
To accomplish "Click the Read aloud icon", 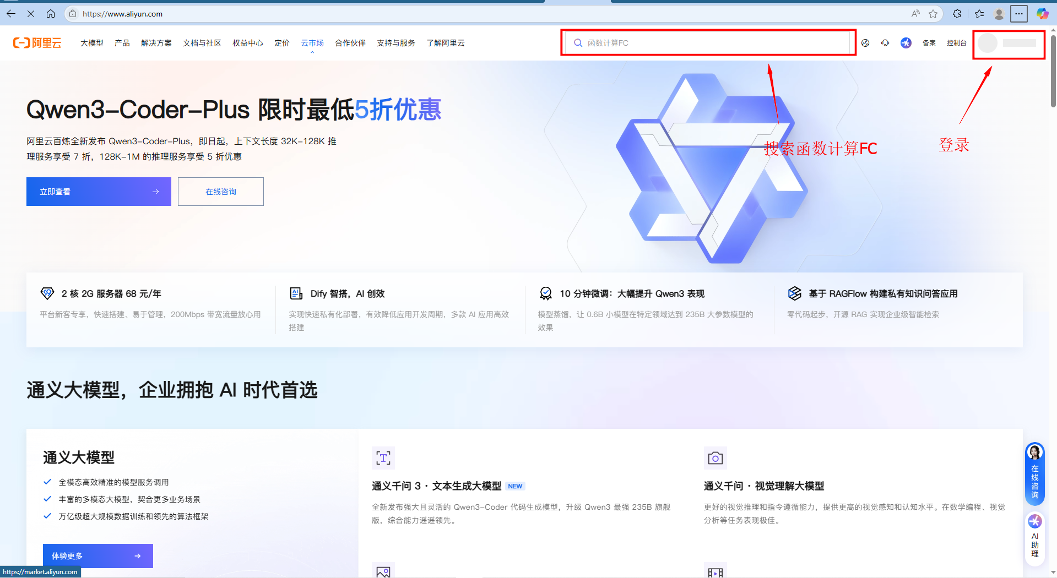I will click(x=915, y=14).
